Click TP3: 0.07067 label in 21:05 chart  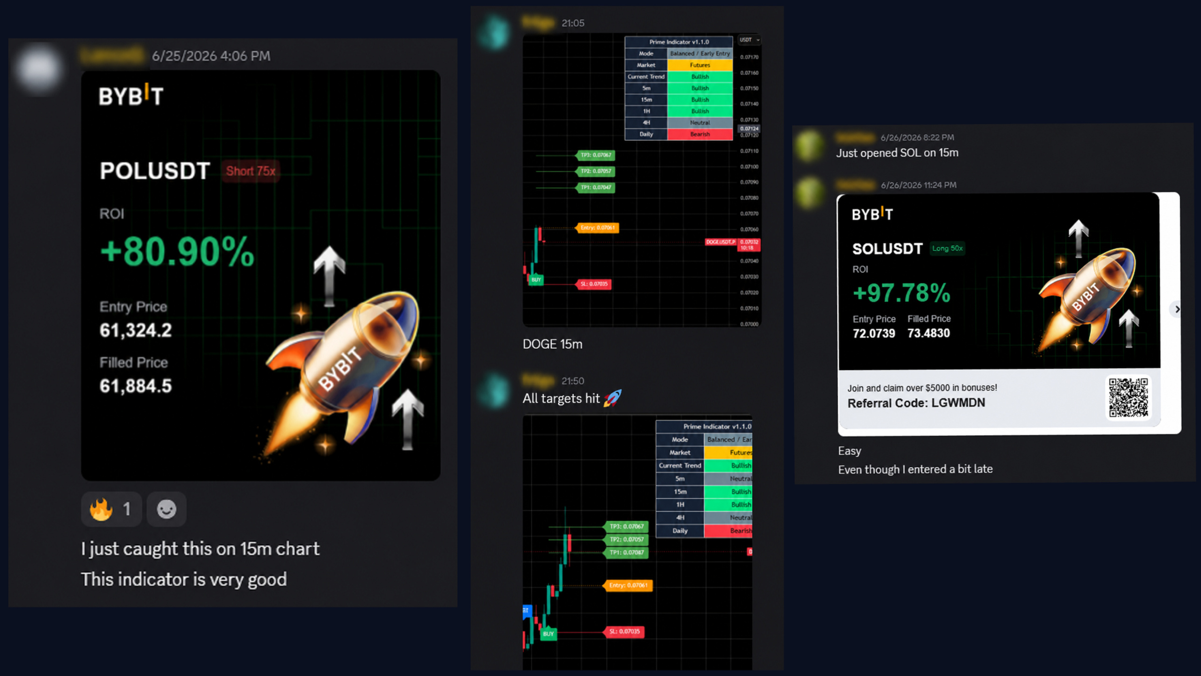tap(596, 155)
